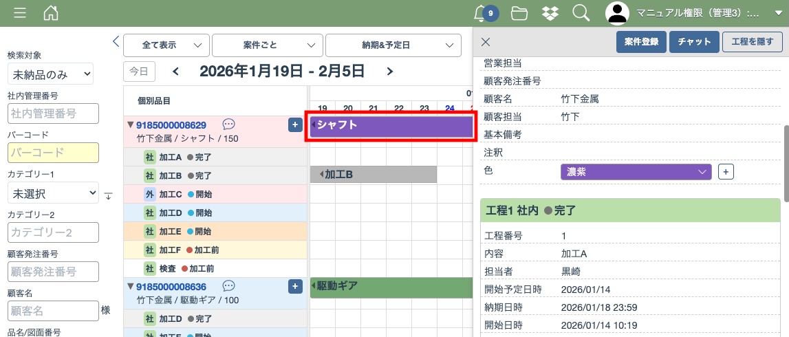Close the detail side panel
Image resolution: width=789 pixels, height=337 pixels.
486,42
